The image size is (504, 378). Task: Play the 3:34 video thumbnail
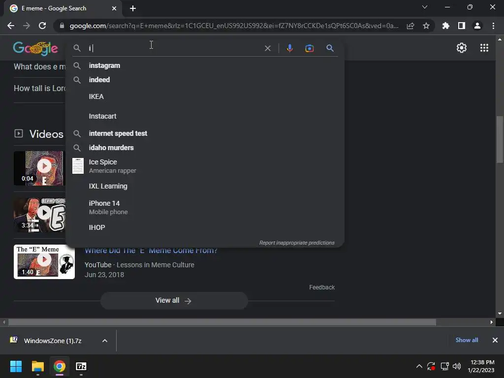point(39,215)
